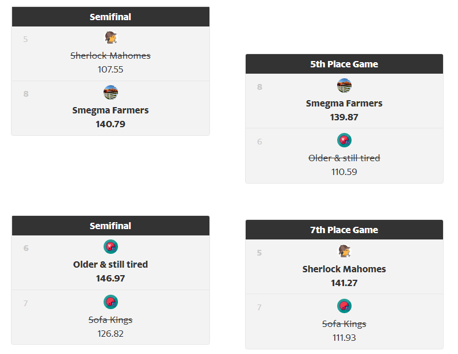Click Smegma Farmers farm avatar in top Semifinal
Screen dimensions: 458x354
(110, 92)
